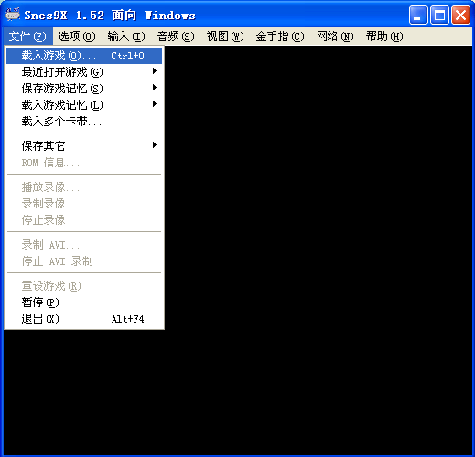Viewport: 475px width, 457px height.
Task: Click the Snes9X app icon in title bar
Action: pyautogui.click(x=13, y=15)
